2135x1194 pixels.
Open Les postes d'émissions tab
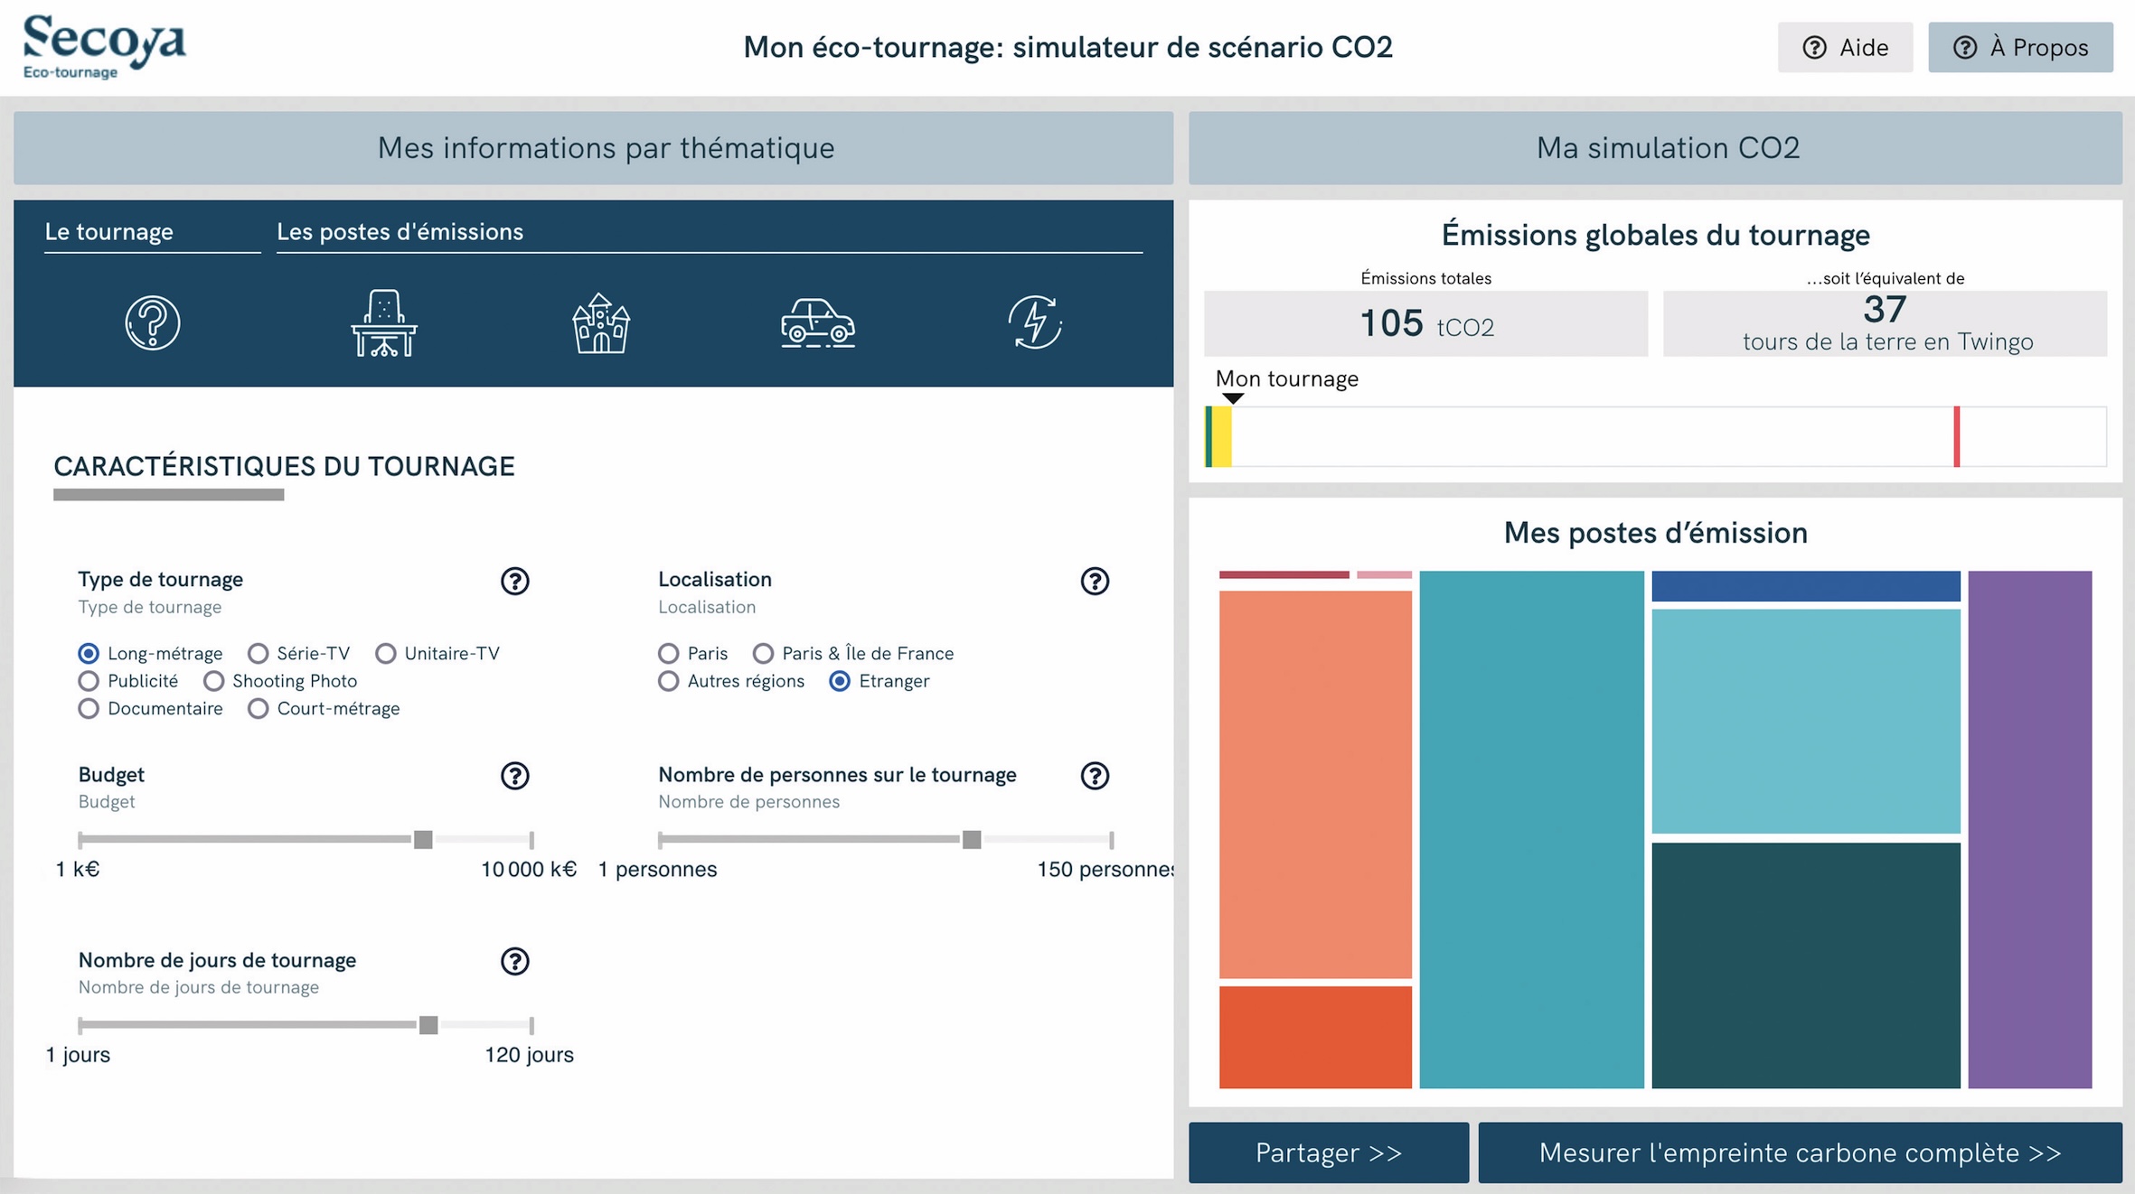coord(400,232)
